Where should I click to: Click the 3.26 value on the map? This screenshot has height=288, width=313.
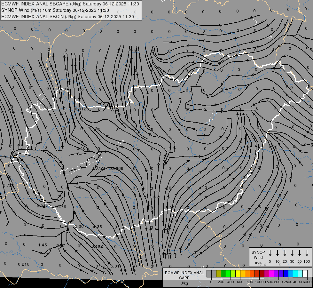pos(79,227)
